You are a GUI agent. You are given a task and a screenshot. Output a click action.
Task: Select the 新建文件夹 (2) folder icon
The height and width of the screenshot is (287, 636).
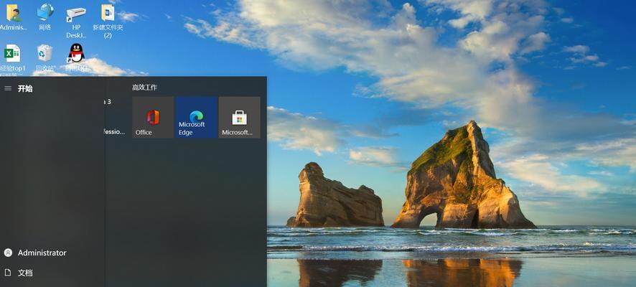coord(108,21)
